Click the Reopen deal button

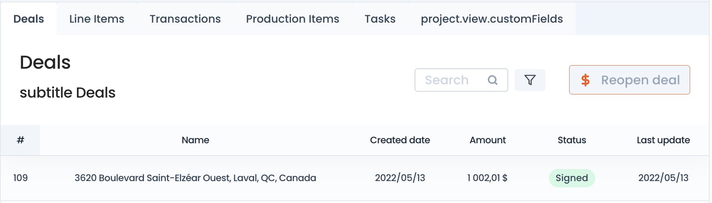click(629, 80)
